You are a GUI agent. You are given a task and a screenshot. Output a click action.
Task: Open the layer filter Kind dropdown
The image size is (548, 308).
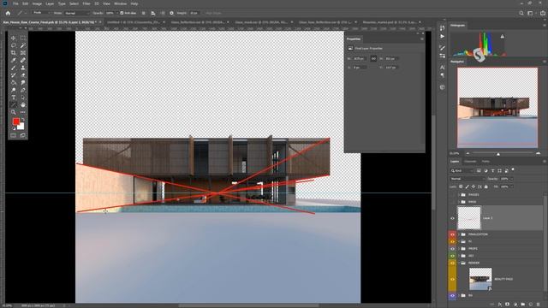[462, 170]
